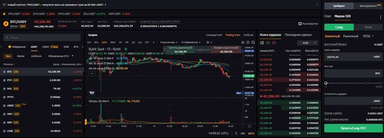Screen dimensions: 384x138
Task: Open the Индикаторы dropdown
Action: click(x=169, y=42)
